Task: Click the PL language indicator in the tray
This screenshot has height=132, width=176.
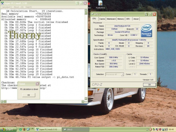Action: (x=147, y=130)
